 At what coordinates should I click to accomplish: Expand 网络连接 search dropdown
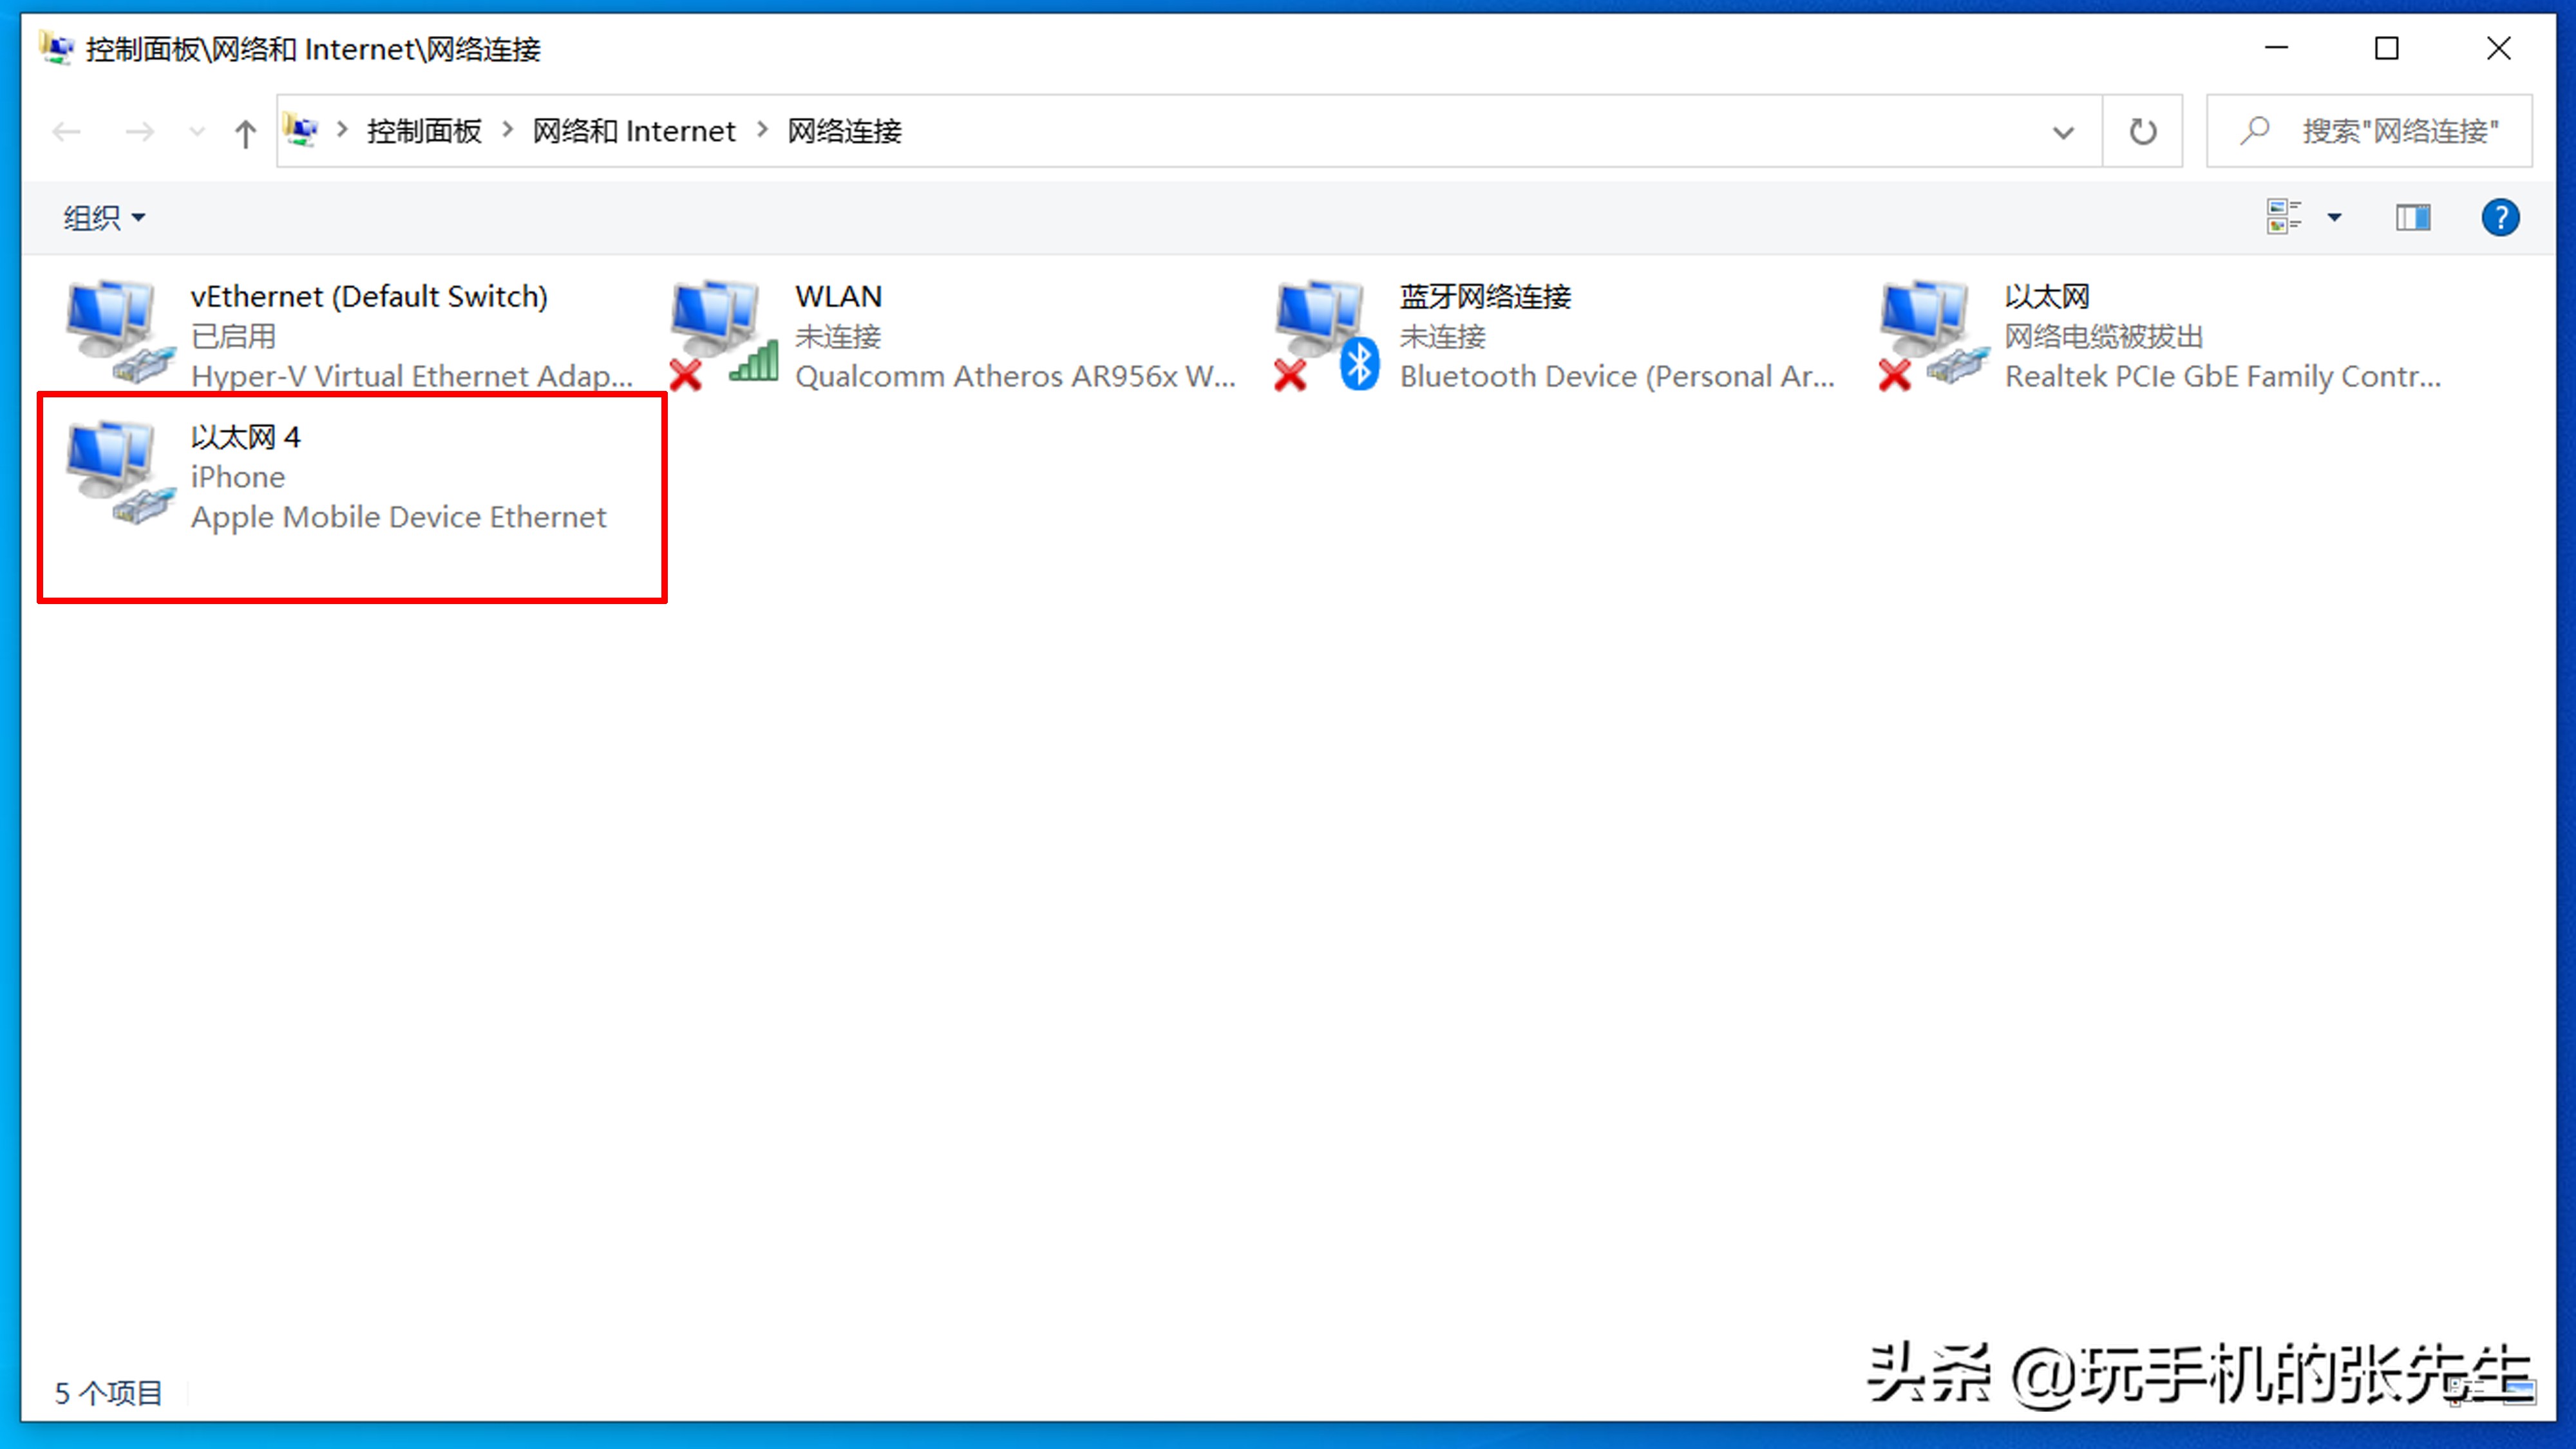click(x=2058, y=131)
